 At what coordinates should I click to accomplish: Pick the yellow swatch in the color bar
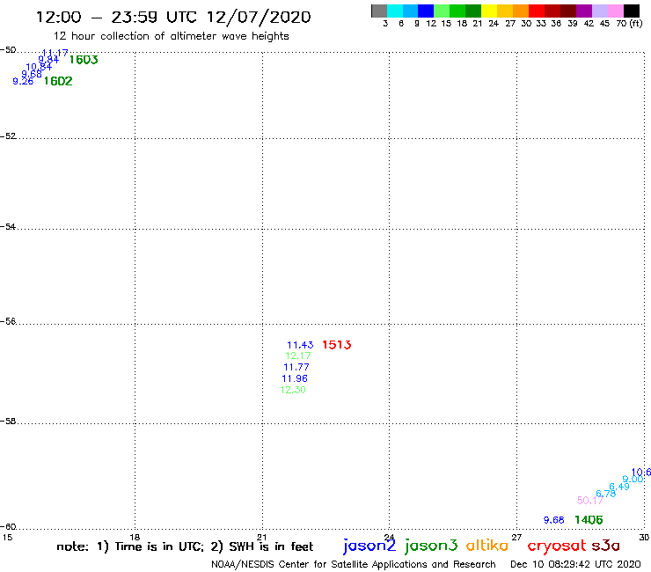coord(489,11)
